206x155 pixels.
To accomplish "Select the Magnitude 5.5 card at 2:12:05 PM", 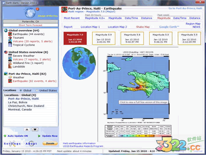I will click(x=189, y=38).
